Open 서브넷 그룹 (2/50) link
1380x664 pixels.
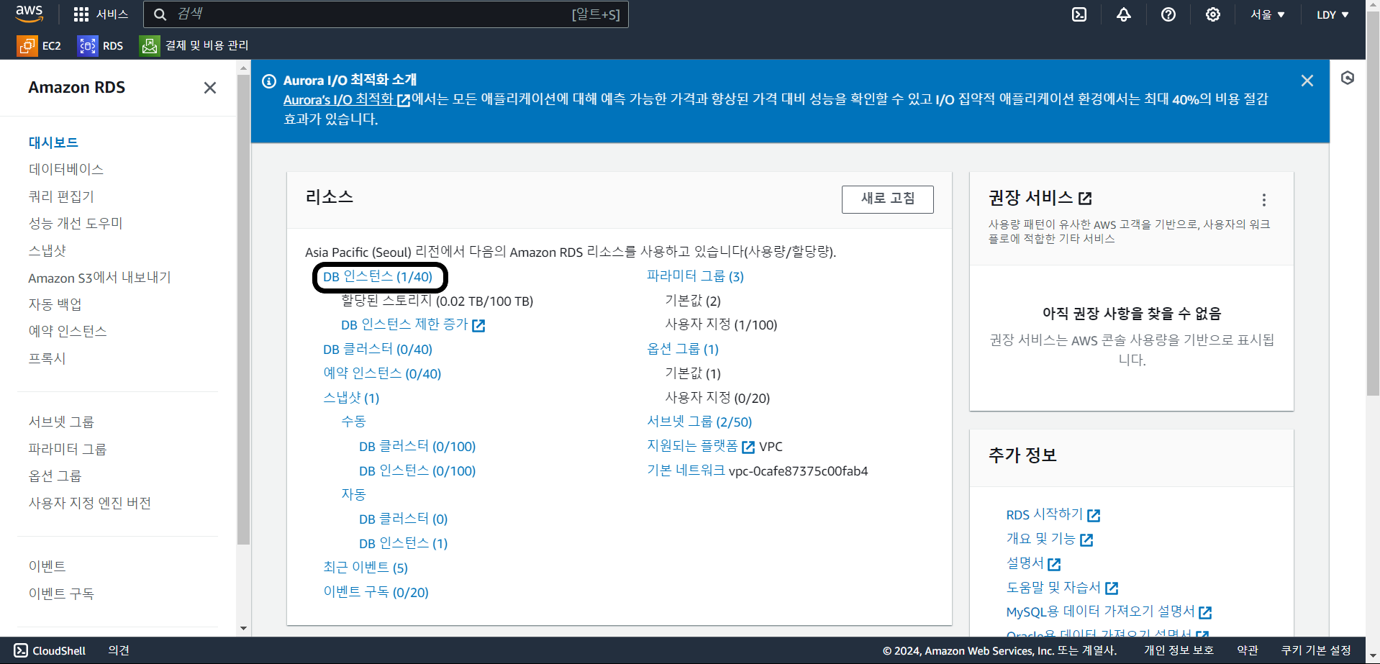point(699,422)
